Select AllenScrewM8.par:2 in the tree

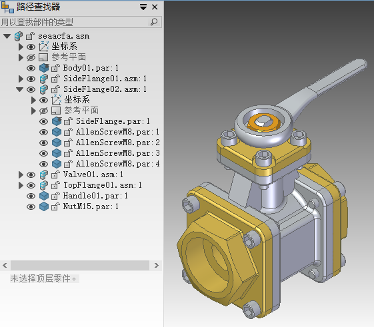pyautogui.click(x=117, y=143)
